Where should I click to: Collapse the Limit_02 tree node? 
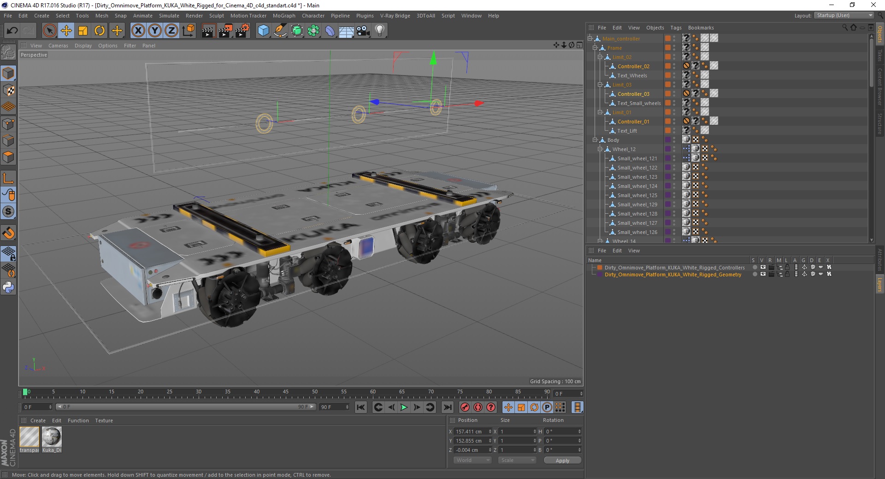point(600,57)
